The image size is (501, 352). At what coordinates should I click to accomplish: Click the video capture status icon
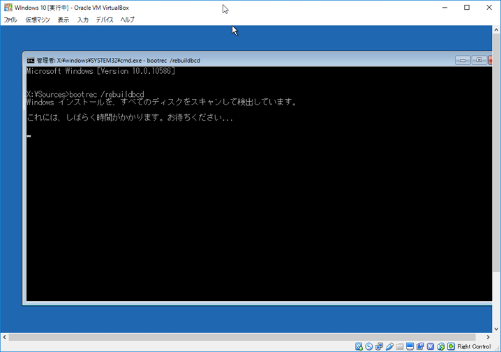(420, 346)
